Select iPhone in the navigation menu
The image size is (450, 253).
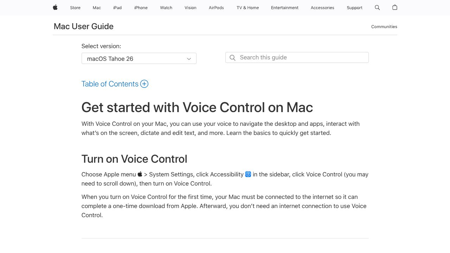pos(141,7)
